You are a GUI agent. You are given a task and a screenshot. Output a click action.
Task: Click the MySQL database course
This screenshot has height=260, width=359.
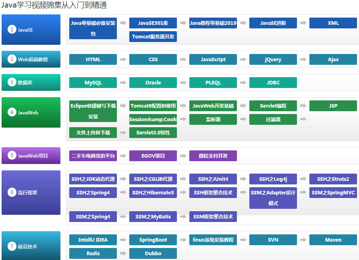point(93,83)
